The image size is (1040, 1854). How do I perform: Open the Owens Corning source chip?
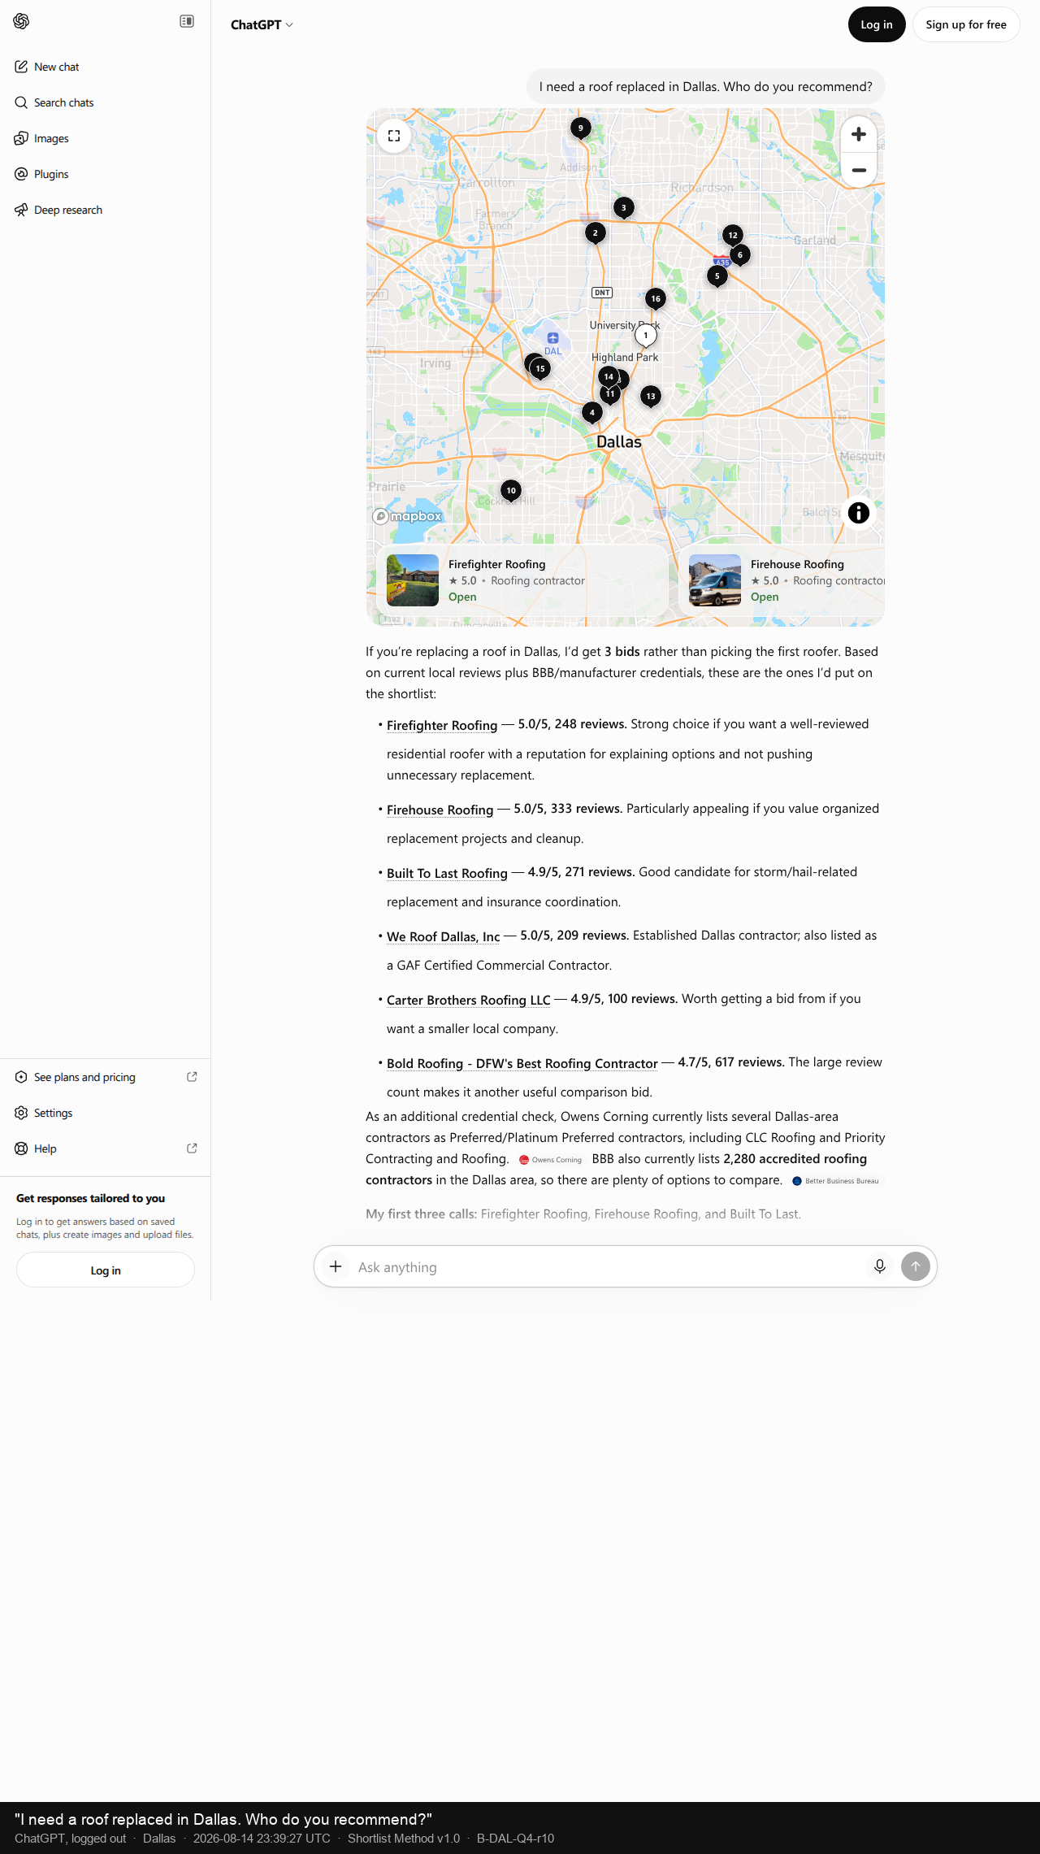click(x=552, y=1160)
